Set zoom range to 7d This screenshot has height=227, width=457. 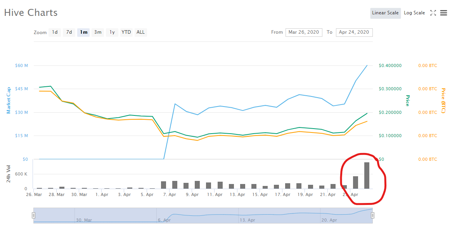69,32
